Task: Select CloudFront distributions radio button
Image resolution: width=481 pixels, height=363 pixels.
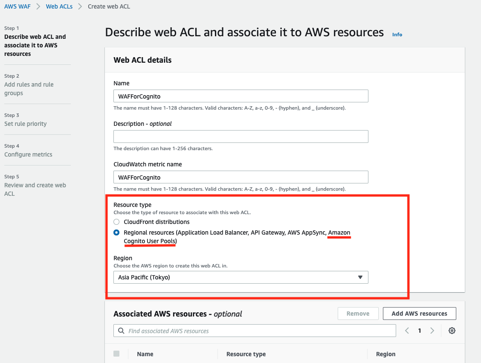Action: pos(116,222)
